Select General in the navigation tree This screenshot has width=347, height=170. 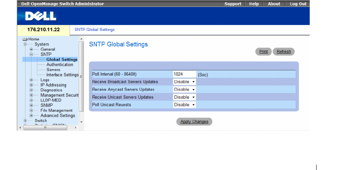click(48, 49)
